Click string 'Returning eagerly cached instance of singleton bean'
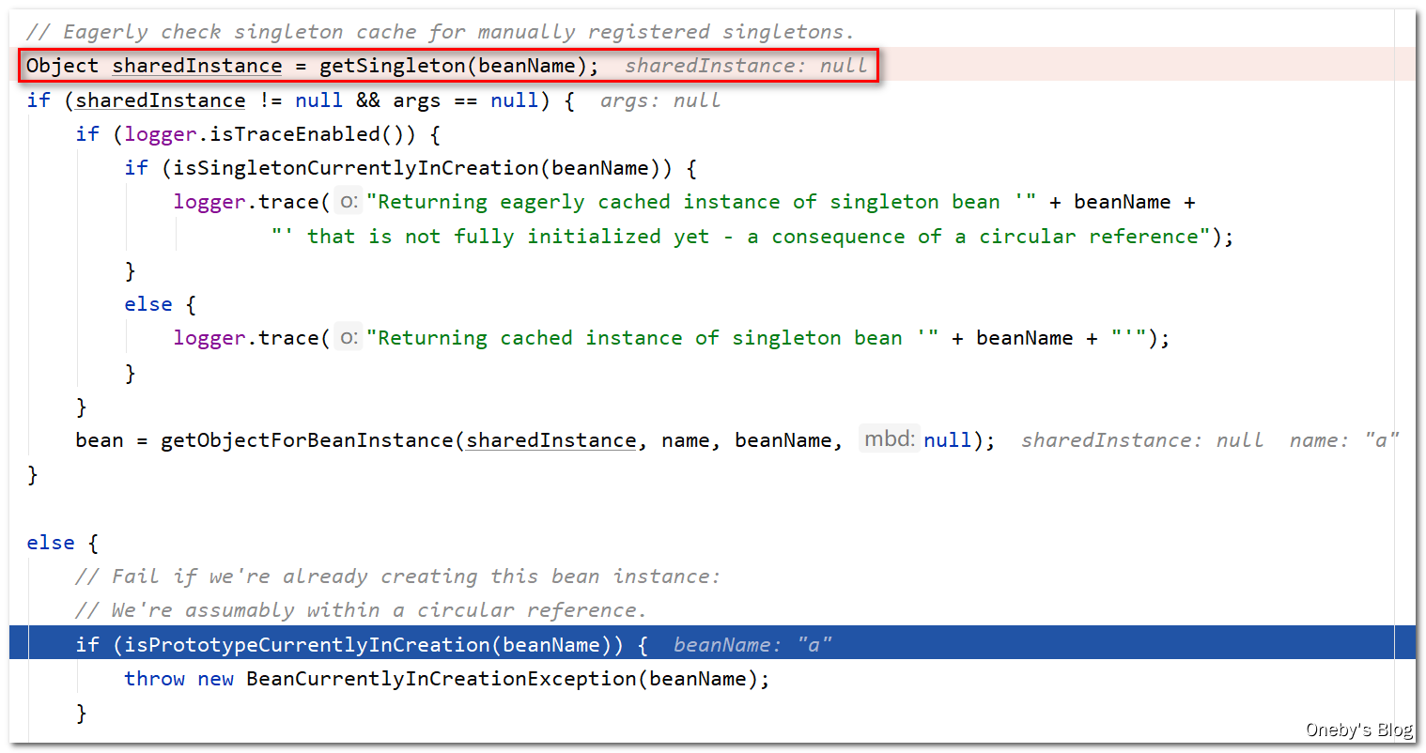 [x=702, y=202]
